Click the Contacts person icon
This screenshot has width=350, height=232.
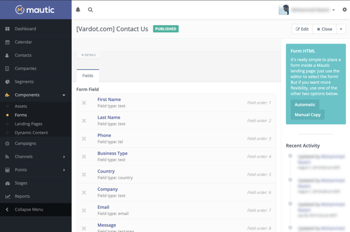[7, 55]
